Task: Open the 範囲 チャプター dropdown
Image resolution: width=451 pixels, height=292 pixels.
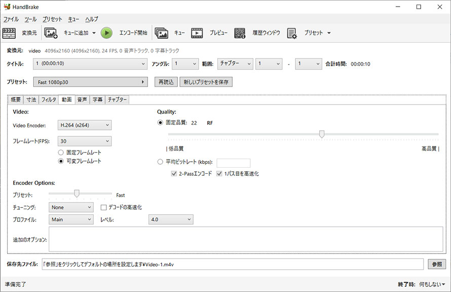Action: point(235,64)
